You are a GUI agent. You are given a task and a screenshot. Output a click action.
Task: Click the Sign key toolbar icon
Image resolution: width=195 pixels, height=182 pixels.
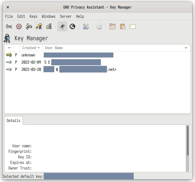(x=29, y=27)
